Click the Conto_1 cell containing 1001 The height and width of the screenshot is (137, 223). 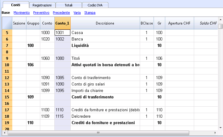[62, 32]
